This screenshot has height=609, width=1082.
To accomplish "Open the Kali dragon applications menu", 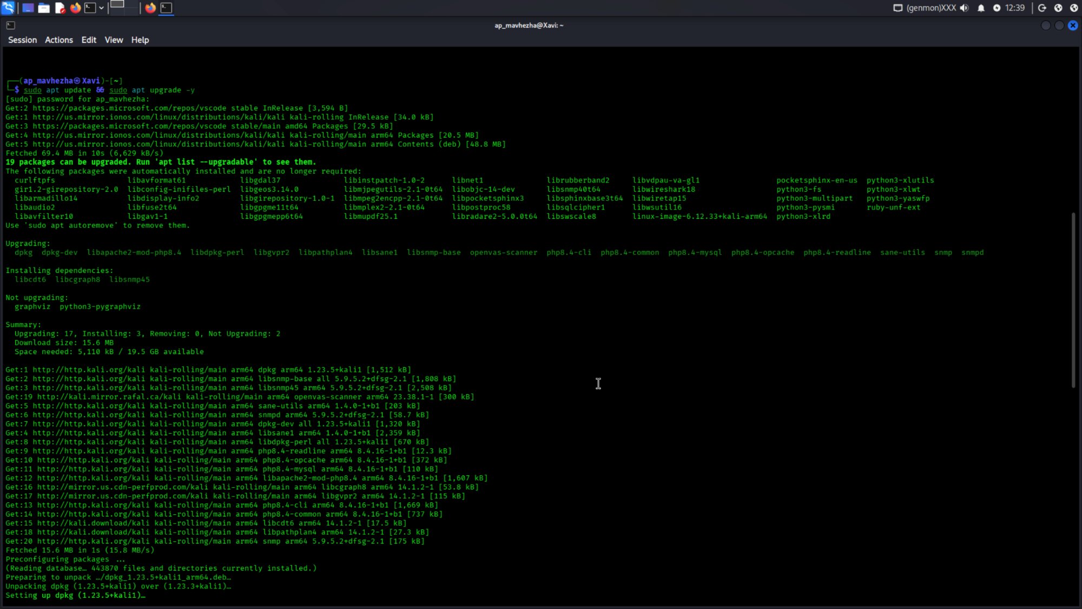I will 8,8.
